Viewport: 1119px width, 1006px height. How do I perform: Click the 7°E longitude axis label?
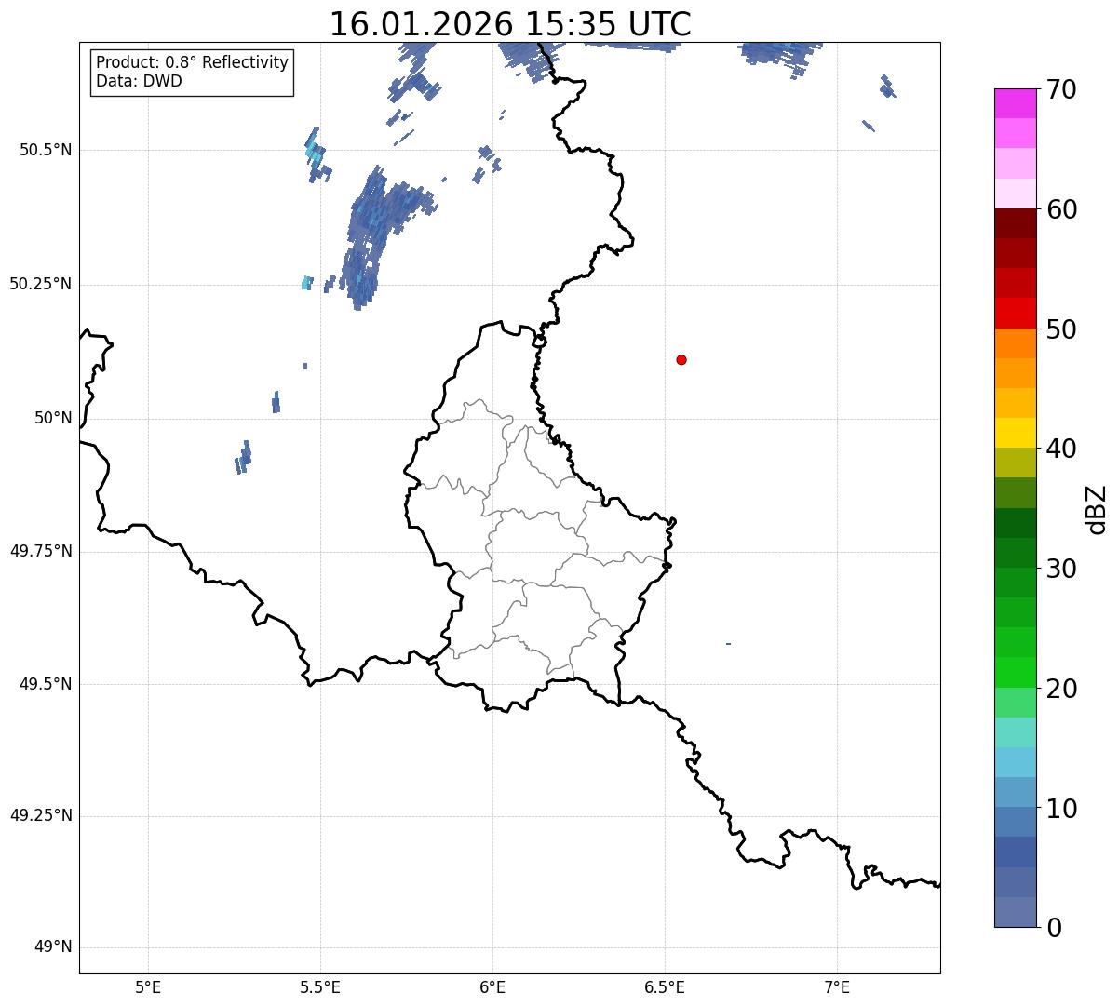point(837,986)
